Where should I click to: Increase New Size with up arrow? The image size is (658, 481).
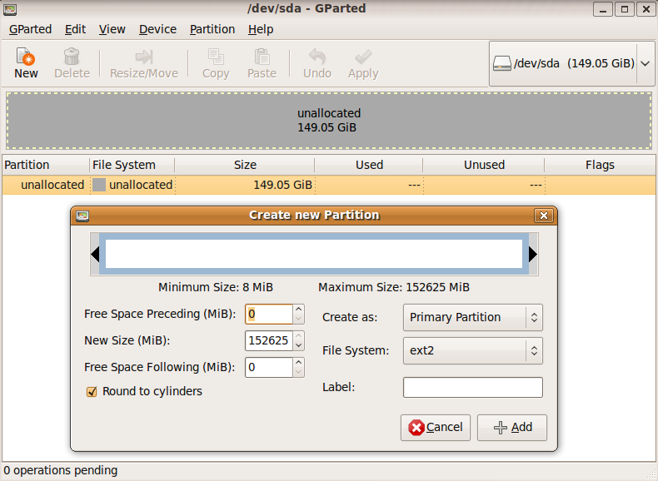pos(298,336)
